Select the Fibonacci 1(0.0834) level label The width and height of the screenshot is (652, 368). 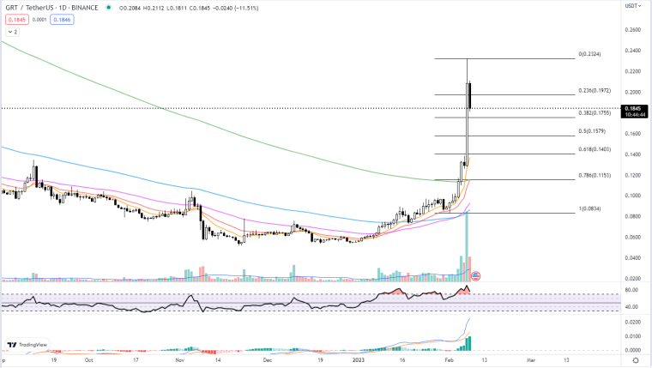[x=589, y=208]
